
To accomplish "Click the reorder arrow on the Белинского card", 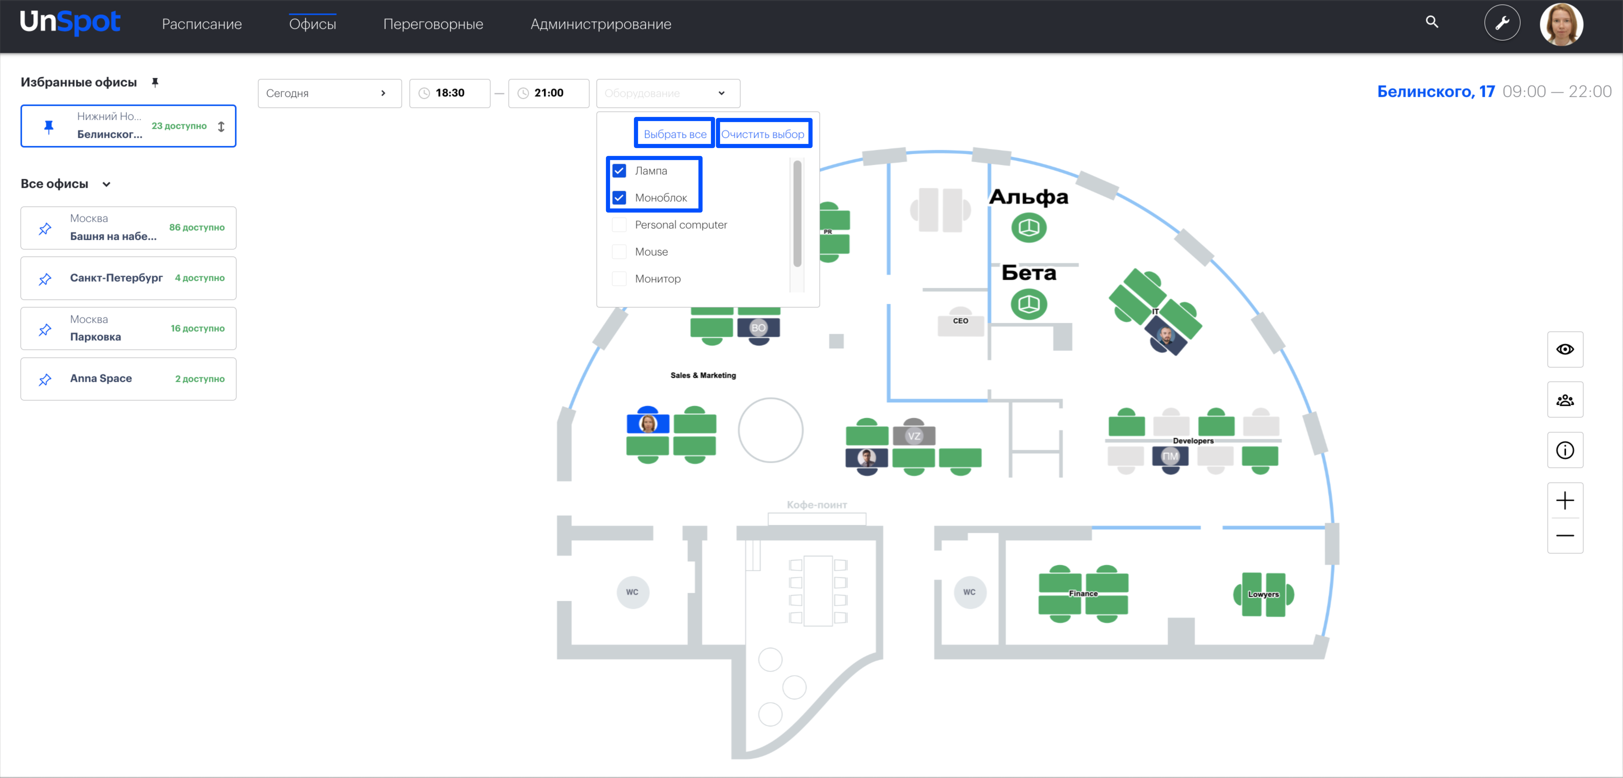I will pos(221,126).
